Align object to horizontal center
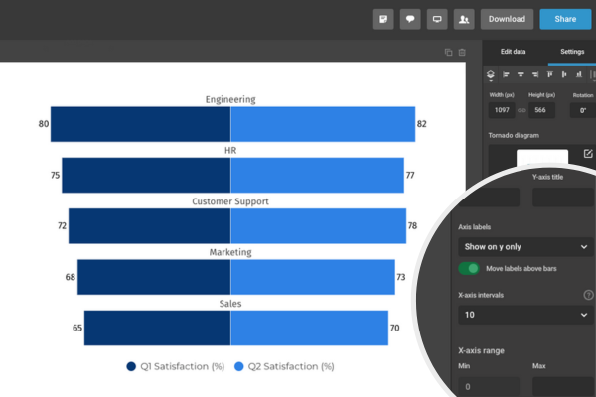This screenshot has height=397, width=596. click(x=521, y=74)
